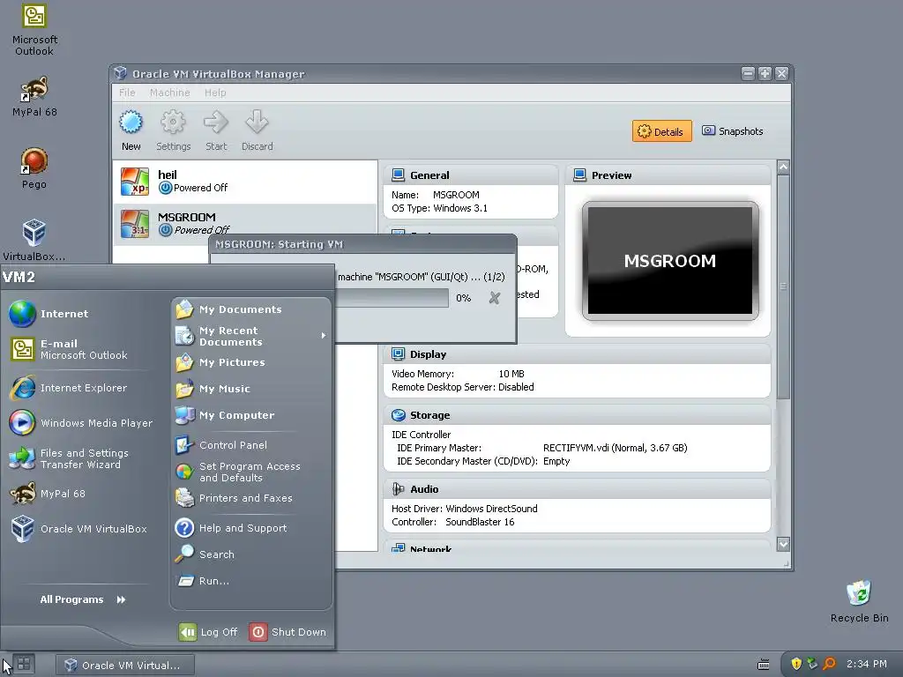Click the Microsoft Outlook desktop icon
The height and width of the screenshot is (677, 903).
(34, 29)
